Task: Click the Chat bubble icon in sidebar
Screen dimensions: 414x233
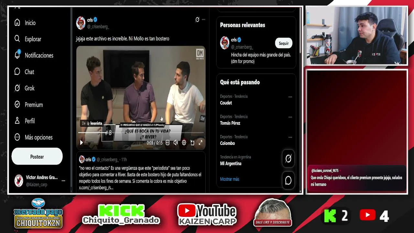Action: (x=17, y=72)
